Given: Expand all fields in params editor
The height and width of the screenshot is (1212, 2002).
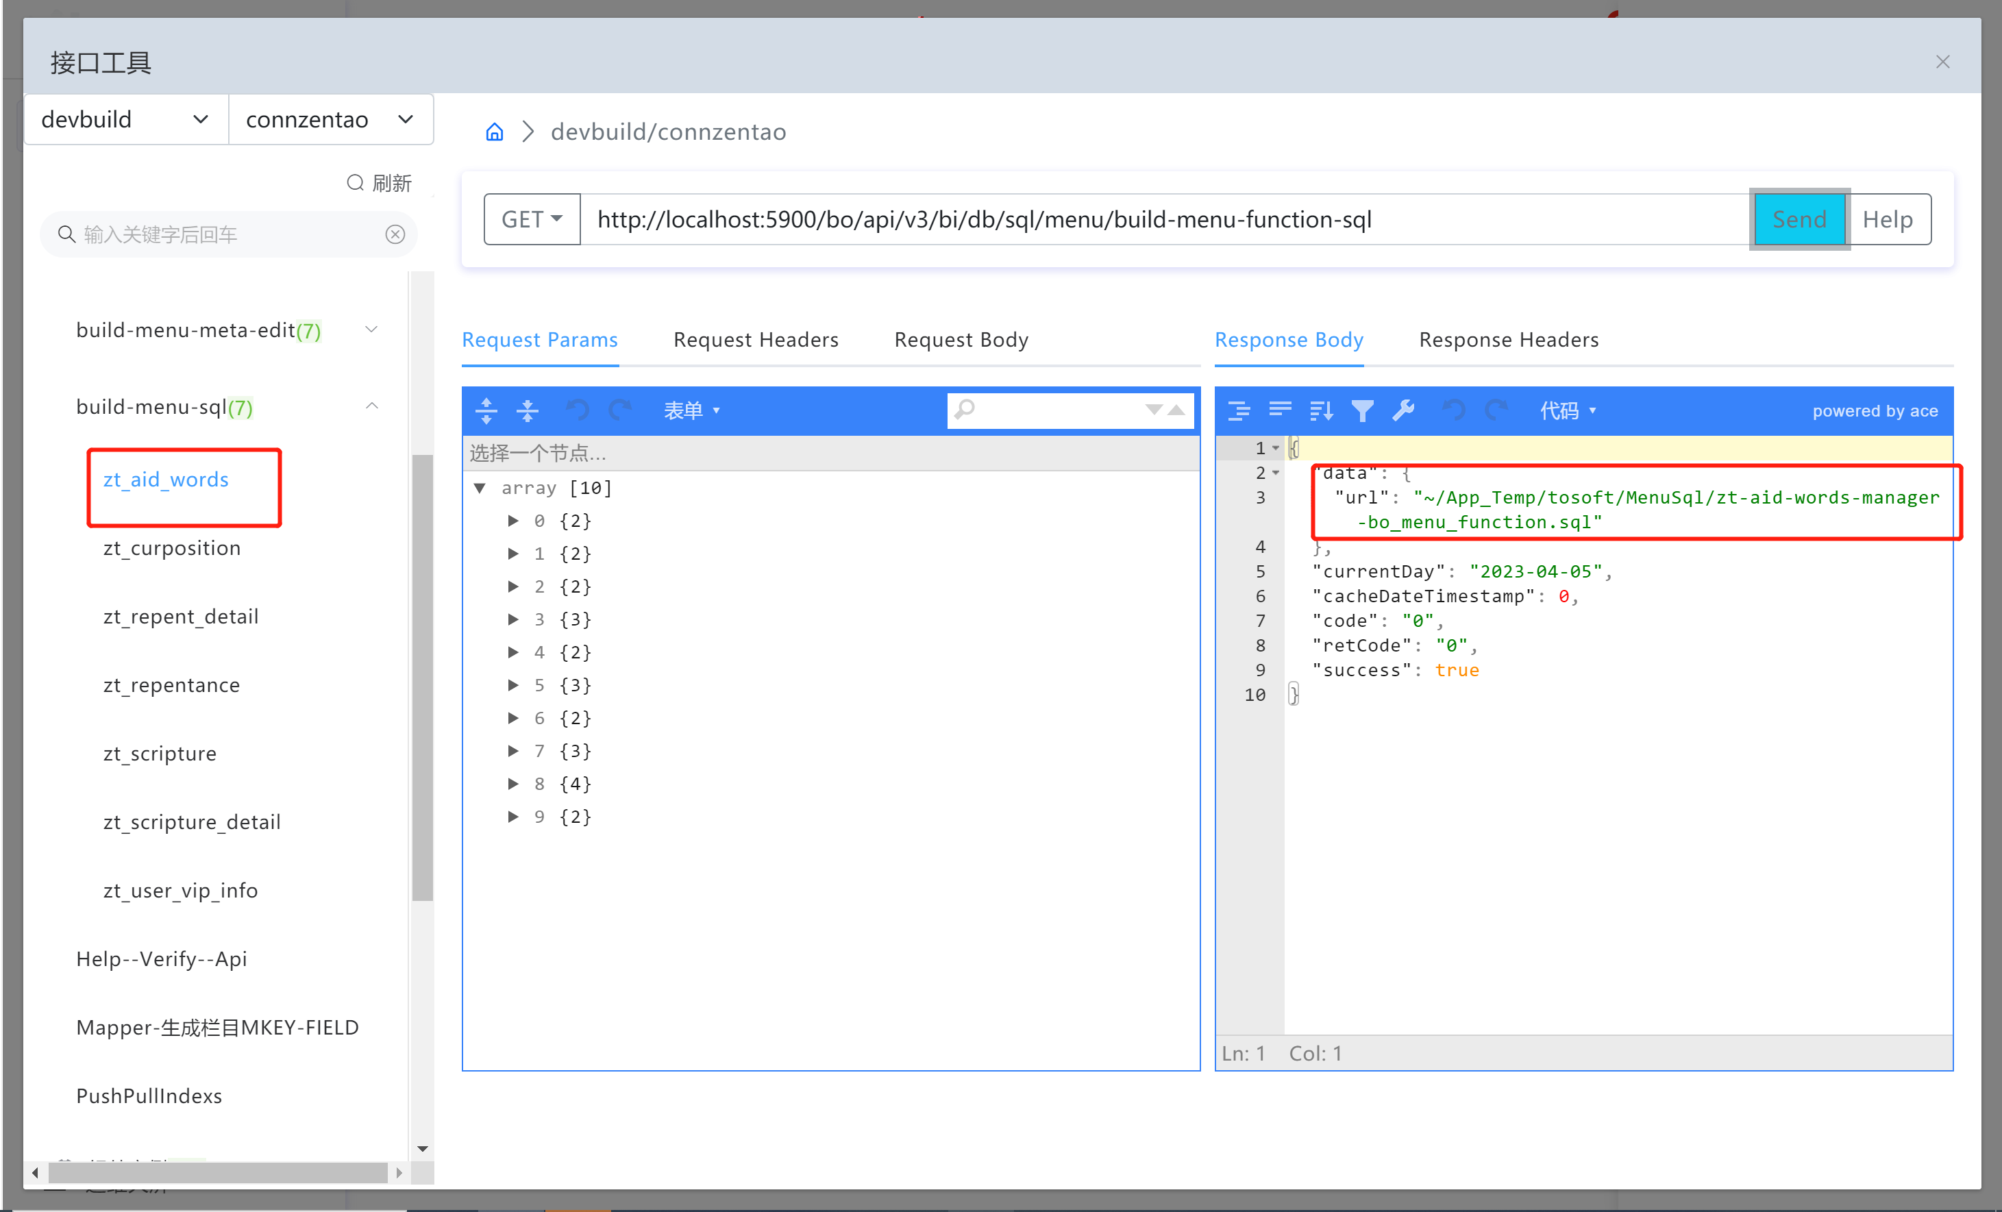Looking at the screenshot, I should click(x=486, y=410).
